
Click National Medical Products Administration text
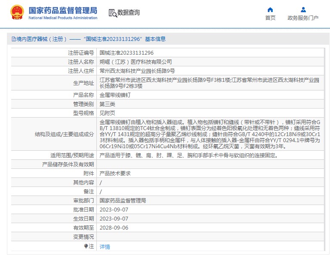pos(63,18)
